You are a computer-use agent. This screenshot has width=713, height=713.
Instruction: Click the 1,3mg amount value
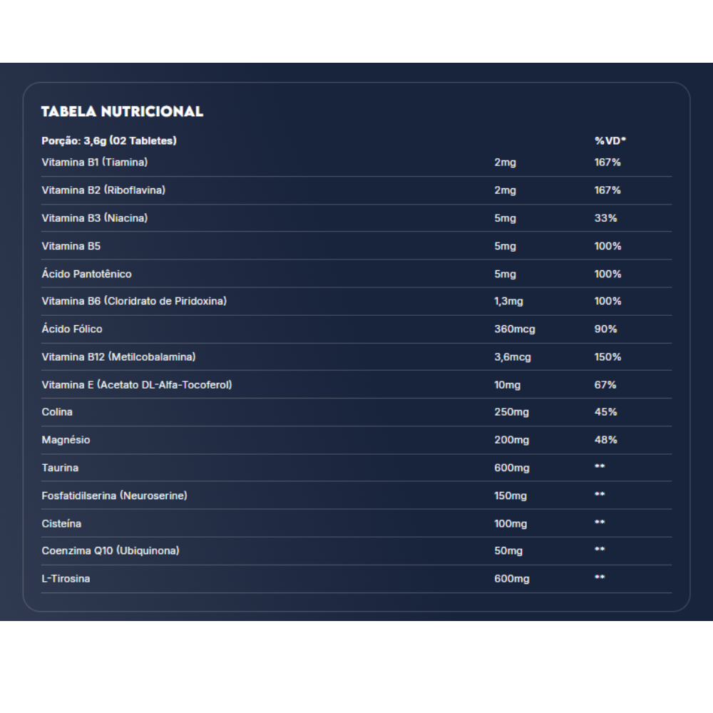[508, 301]
